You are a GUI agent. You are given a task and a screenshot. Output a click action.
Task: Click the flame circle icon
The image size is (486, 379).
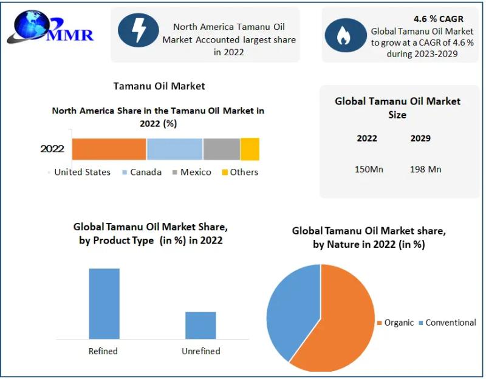(346, 35)
